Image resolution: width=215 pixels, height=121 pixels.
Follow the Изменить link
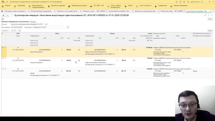click(33, 22)
